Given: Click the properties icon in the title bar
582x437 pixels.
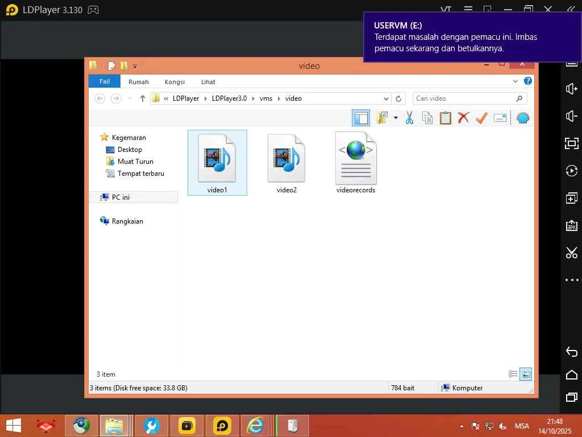Looking at the screenshot, I should (x=111, y=66).
